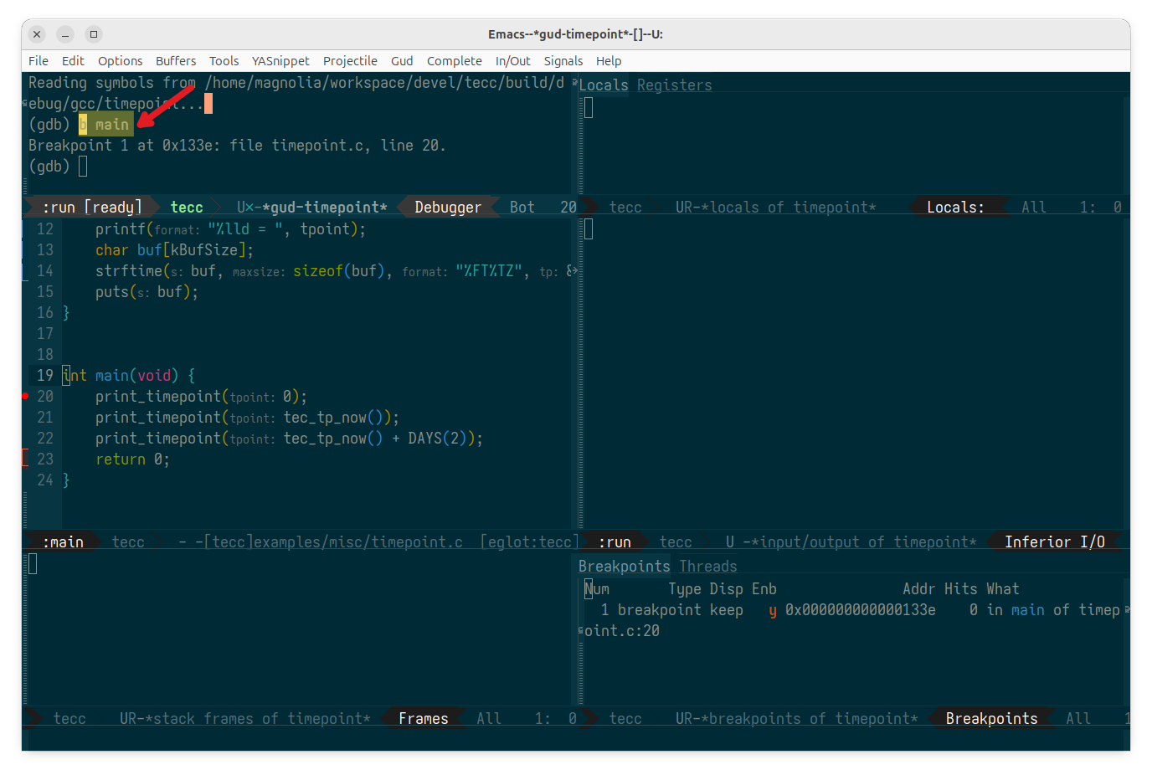Click the 'tecc' project name in the stack frames mode line

[x=69, y=719]
